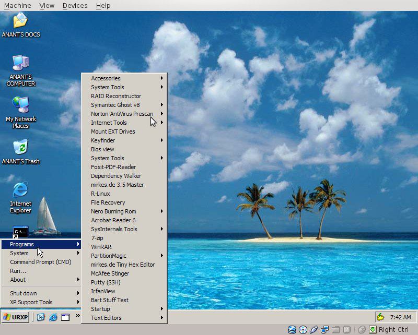
Task: Click the hard disk status icon
Action: tap(292, 329)
